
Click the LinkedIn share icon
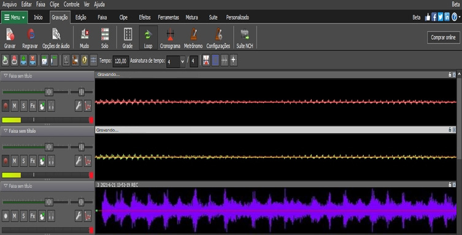[x=447, y=17]
